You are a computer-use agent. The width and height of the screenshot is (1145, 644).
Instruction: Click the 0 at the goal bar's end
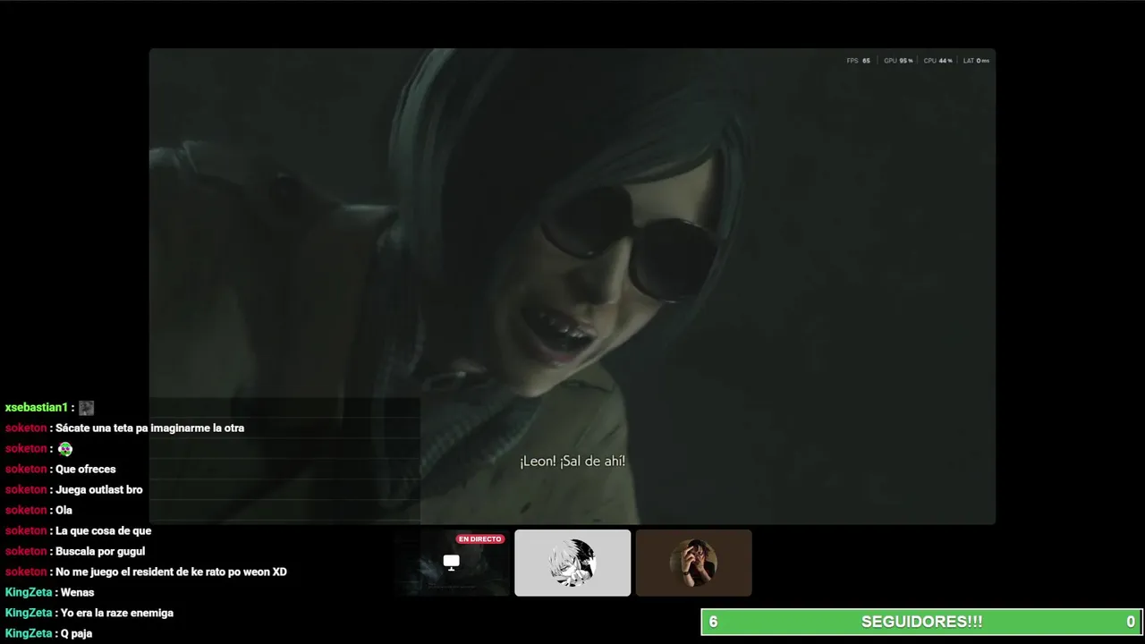point(1131,622)
